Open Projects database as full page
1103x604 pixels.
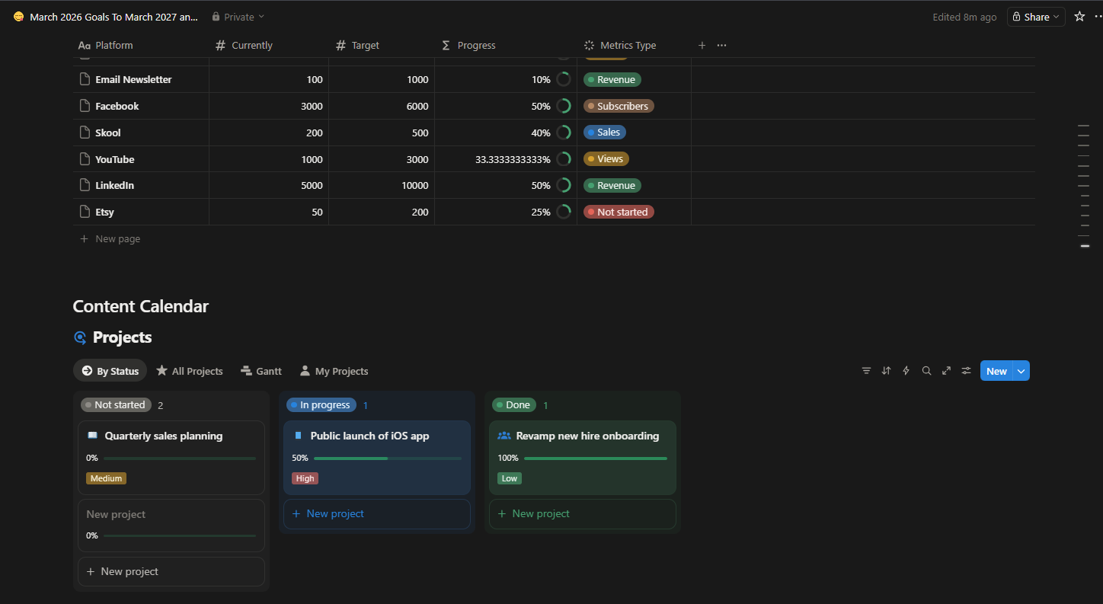coord(946,371)
